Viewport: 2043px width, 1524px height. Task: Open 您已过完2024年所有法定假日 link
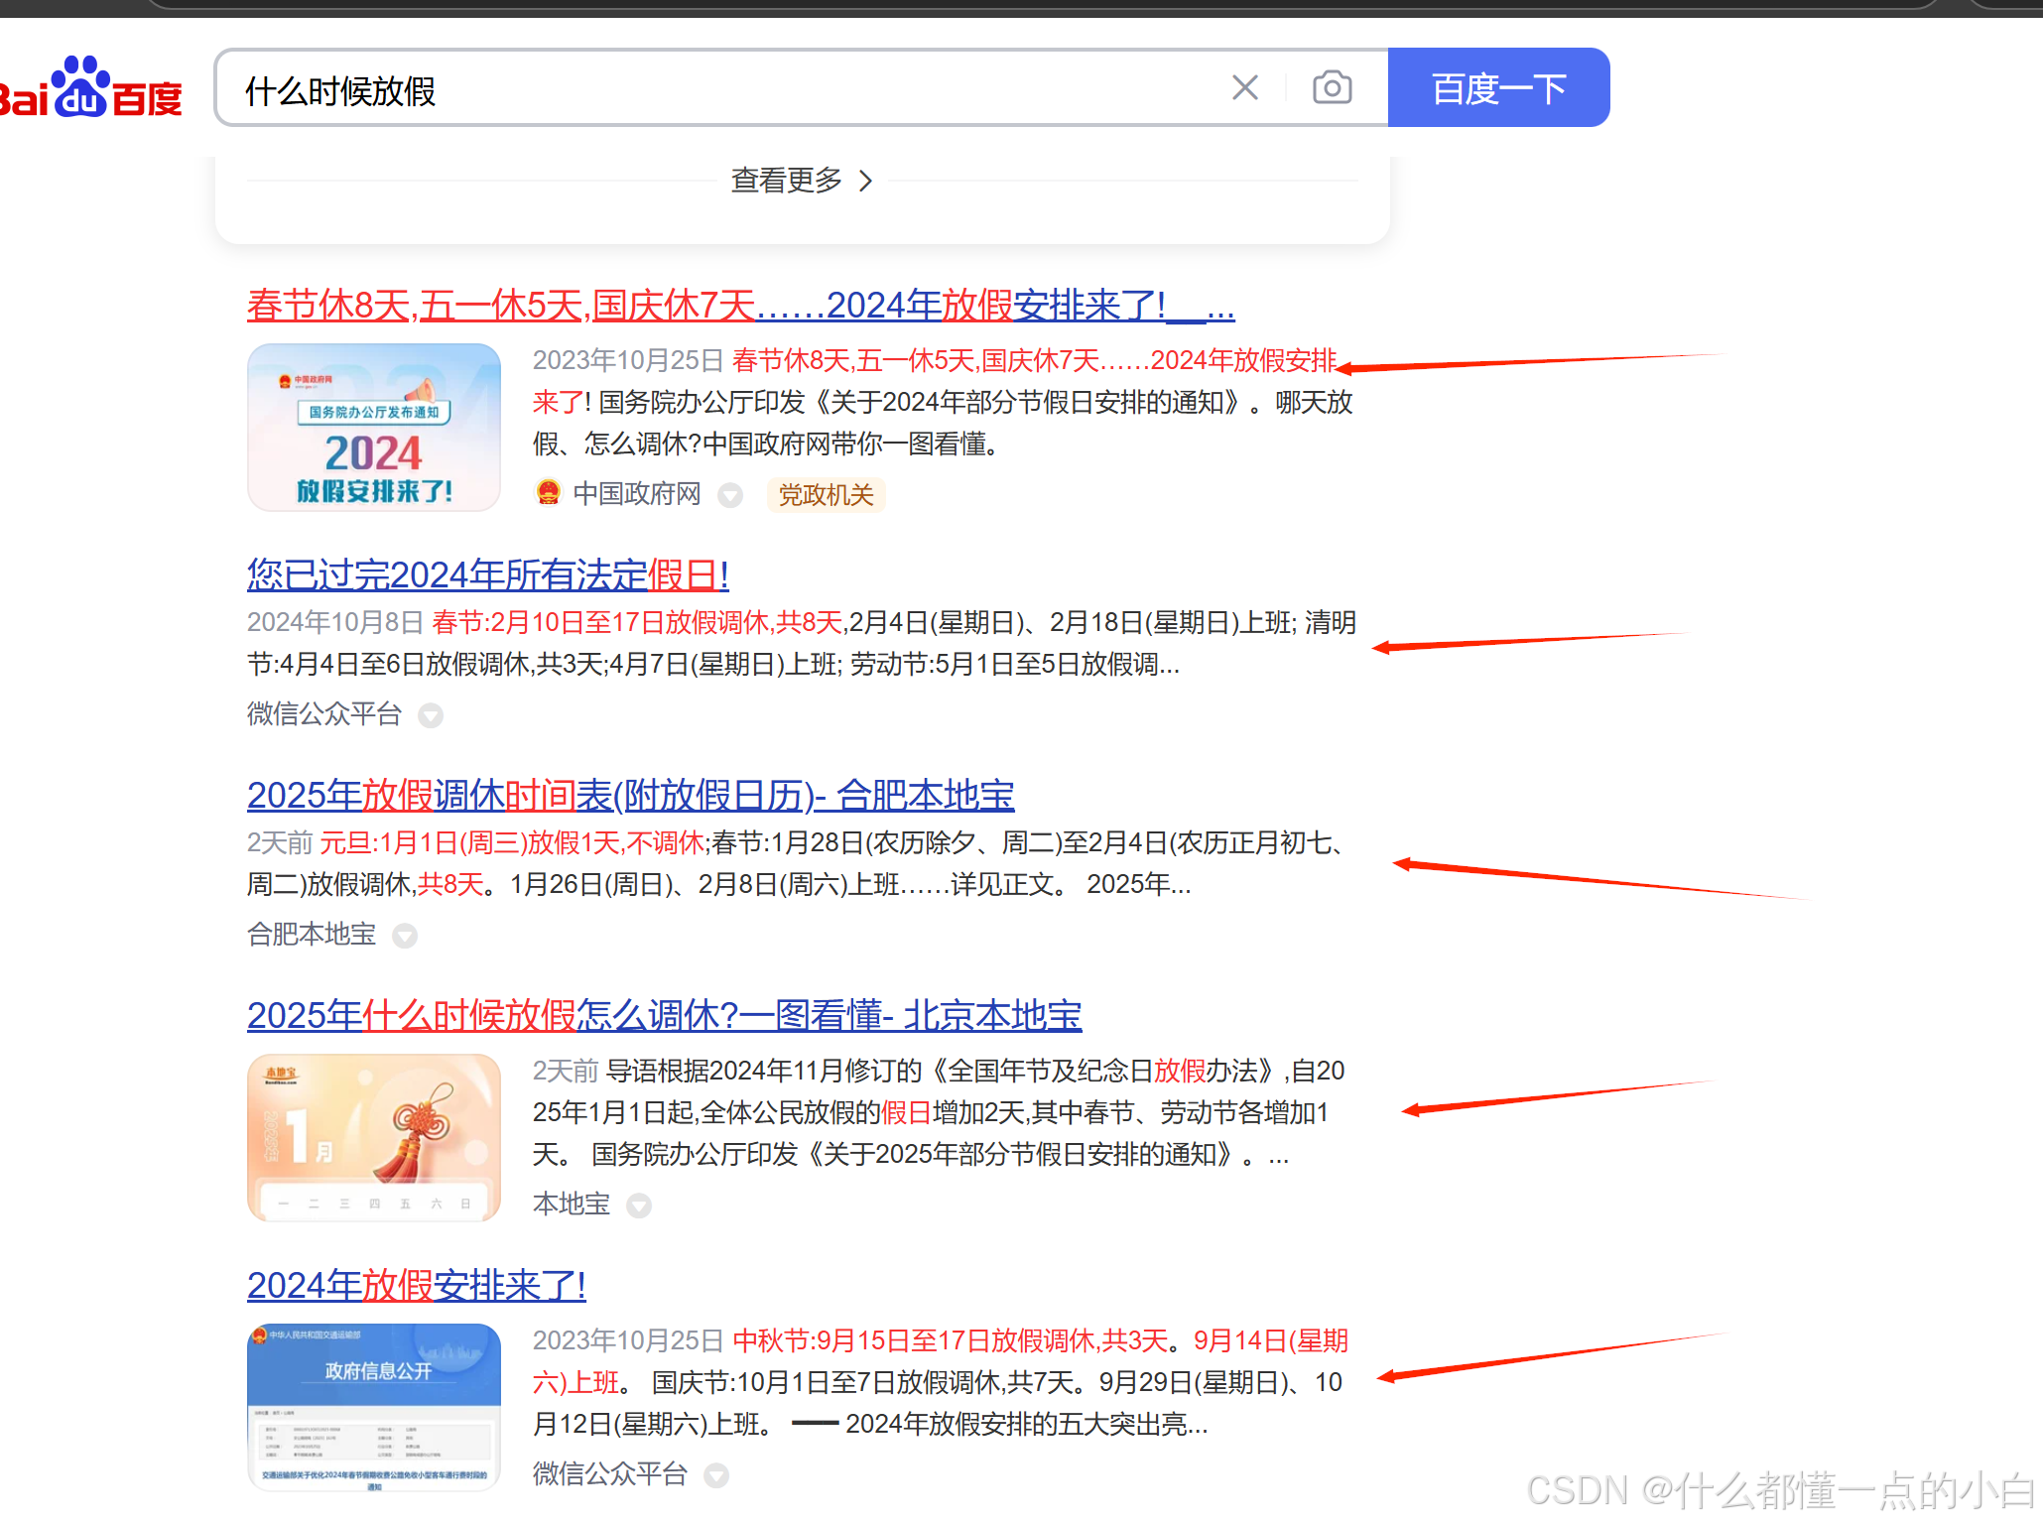[488, 575]
